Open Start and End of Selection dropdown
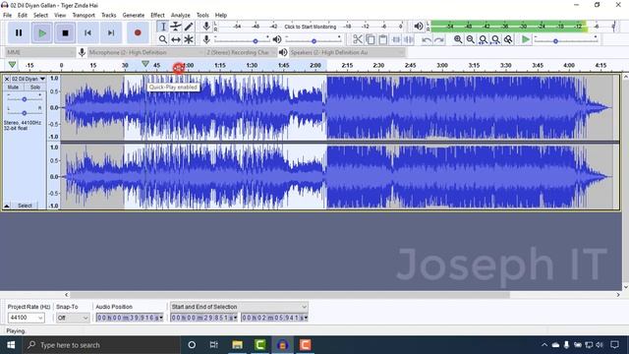629x354 pixels. point(239,307)
